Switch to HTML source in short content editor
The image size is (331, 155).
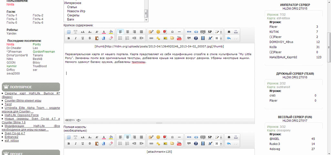236,32
